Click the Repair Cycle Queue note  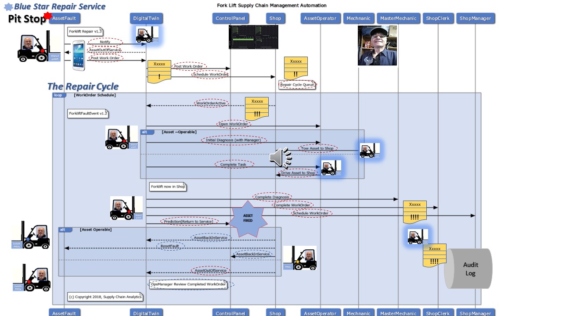click(x=297, y=85)
